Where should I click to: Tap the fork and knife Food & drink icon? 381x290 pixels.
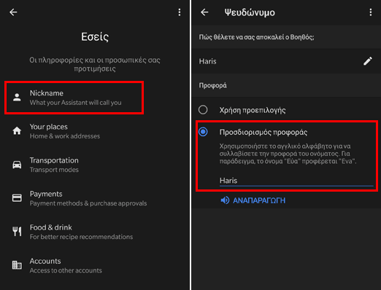click(17, 232)
